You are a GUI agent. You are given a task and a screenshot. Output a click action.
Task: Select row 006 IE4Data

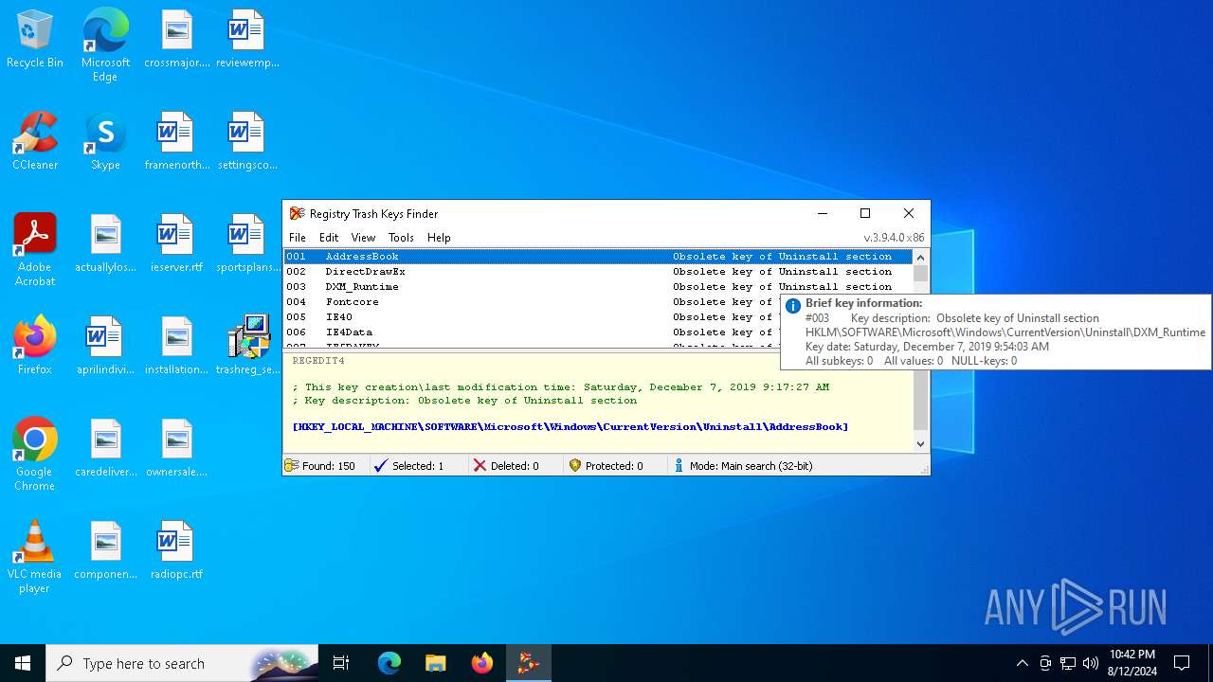coord(532,332)
